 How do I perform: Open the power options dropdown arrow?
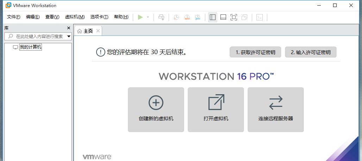tap(148, 17)
